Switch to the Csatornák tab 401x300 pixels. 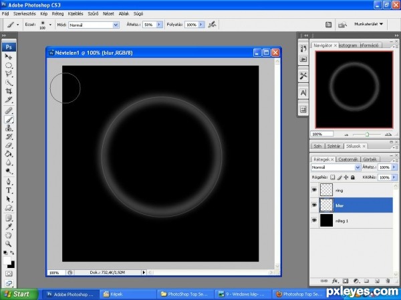(348, 159)
